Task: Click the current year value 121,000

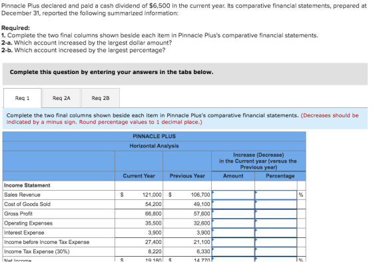Action: [x=152, y=195]
